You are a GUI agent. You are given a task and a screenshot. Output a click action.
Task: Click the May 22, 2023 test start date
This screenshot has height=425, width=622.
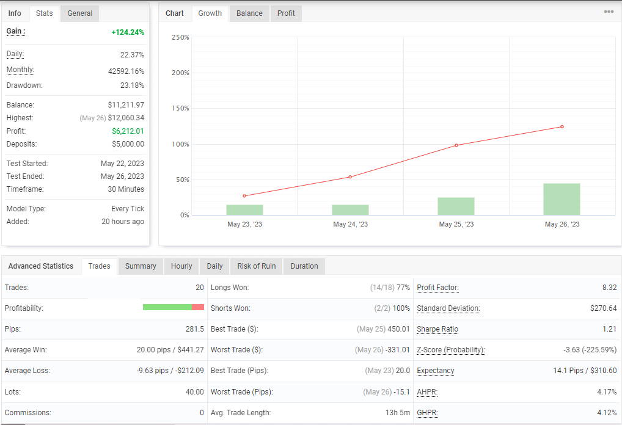[x=122, y=163]
